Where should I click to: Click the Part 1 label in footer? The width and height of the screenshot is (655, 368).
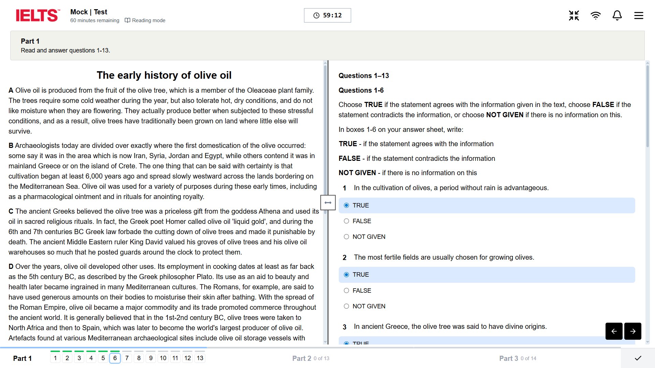(x=23, y=358)
